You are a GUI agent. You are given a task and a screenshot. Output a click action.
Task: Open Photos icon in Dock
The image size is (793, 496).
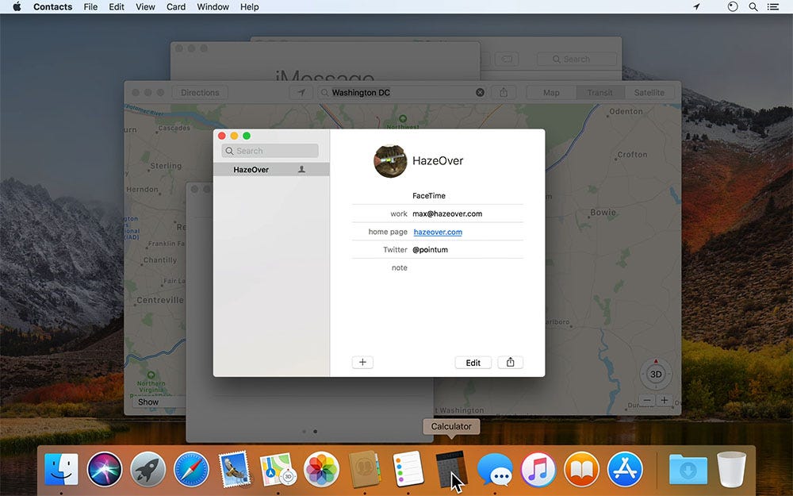pyautogui.click(x=321, y=469)
